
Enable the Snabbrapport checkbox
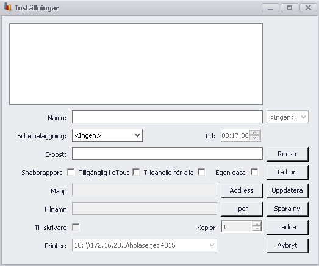[71, 172]
